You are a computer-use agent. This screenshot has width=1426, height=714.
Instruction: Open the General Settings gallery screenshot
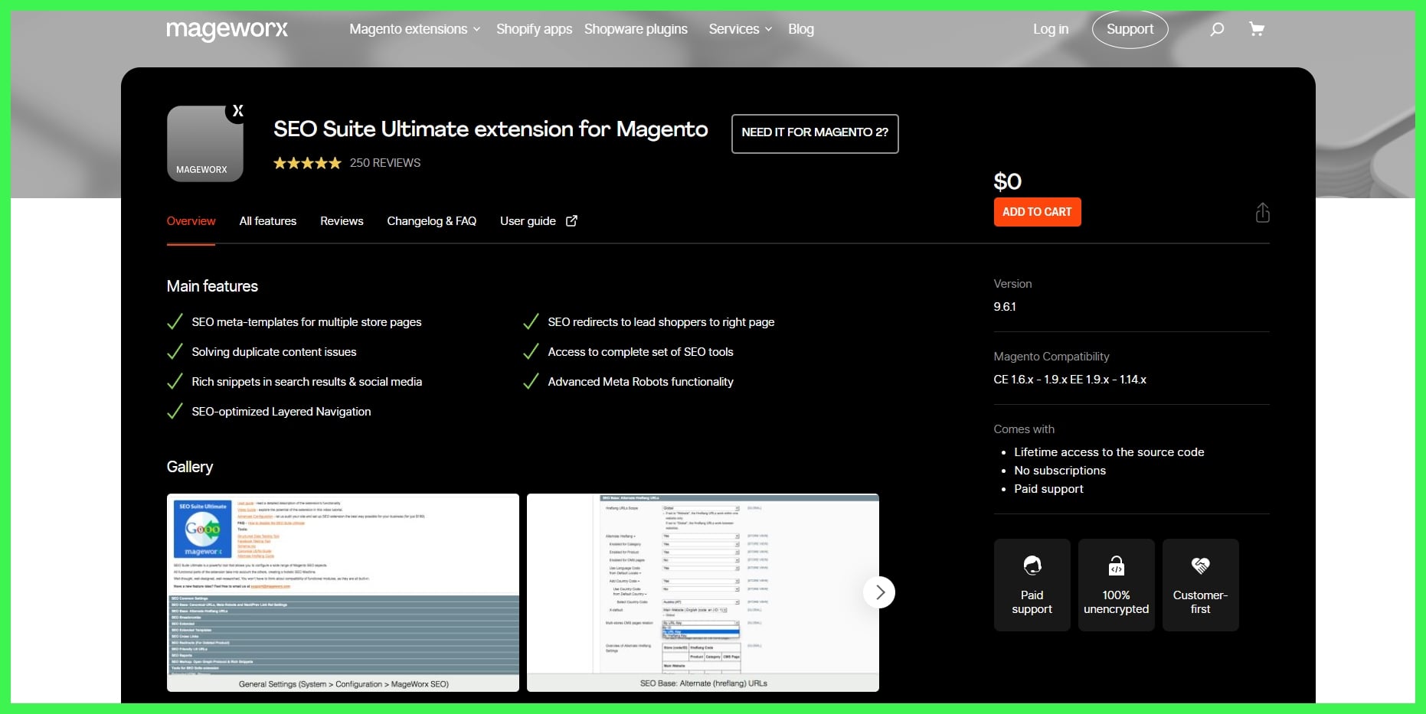pos(342,592)
